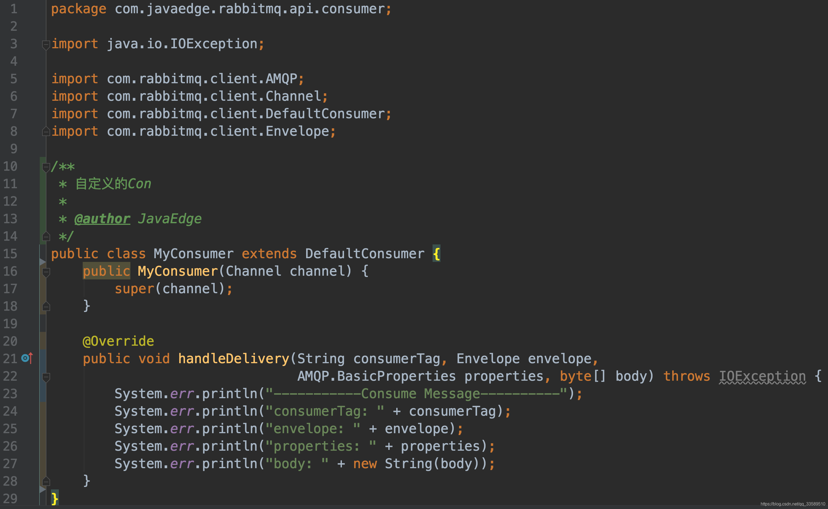Click the line number 15 in the gutter
Viewport: 828px width, 509px height.
(10, 254)
